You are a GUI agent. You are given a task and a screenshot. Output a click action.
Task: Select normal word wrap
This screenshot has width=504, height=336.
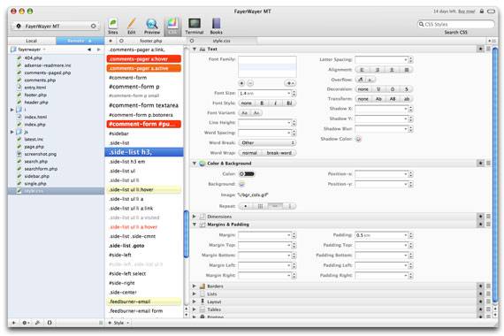coord(250,153)
